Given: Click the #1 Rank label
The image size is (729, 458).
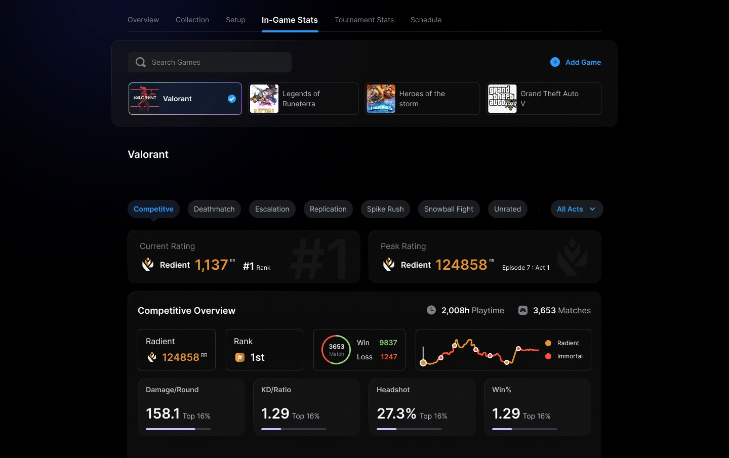Looking at the screenshot, I should [x=257, y=266].
